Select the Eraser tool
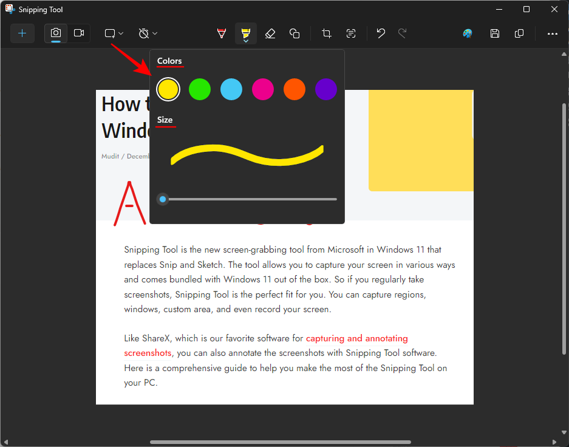Viewport: 569px width, 447px height. (270, 33)
